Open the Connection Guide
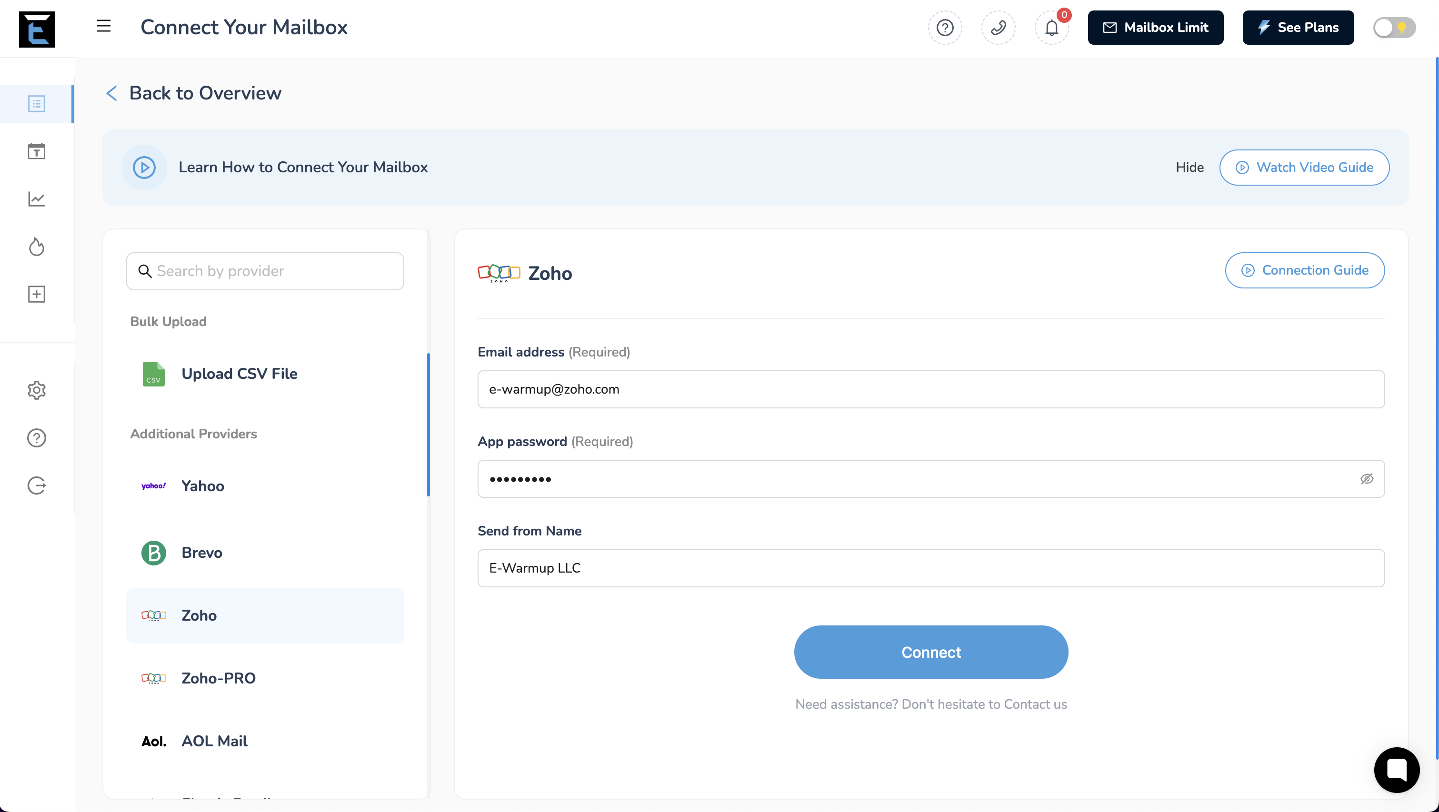The height and width of the screenshot is (812, 1439). point(1304,270)
